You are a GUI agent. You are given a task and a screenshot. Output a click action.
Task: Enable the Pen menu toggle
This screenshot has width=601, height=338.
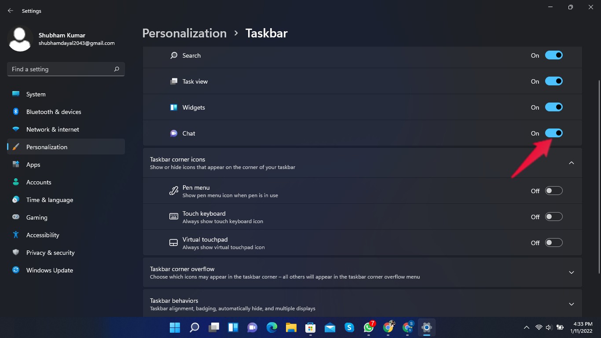[553, 191]
